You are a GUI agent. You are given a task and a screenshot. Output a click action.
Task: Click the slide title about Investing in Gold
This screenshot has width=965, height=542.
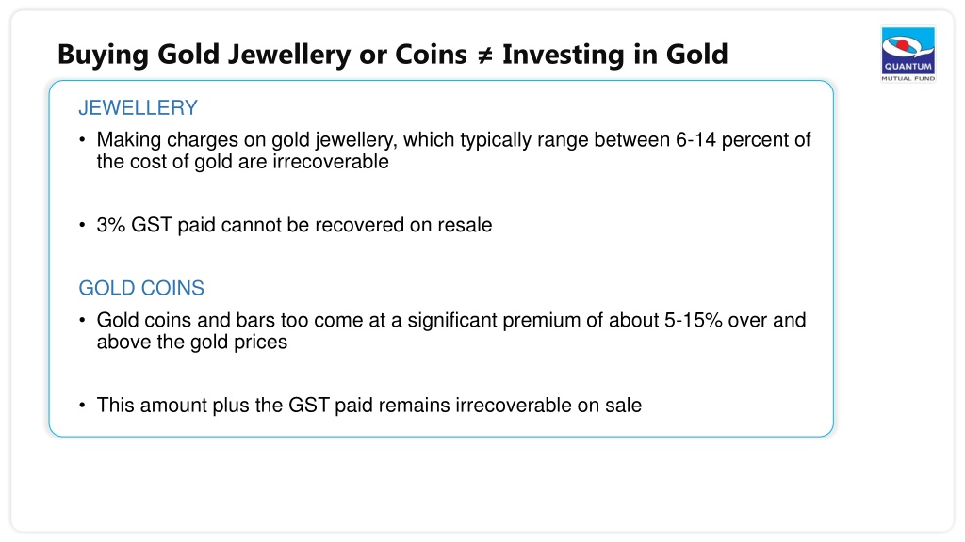point(393,54)
